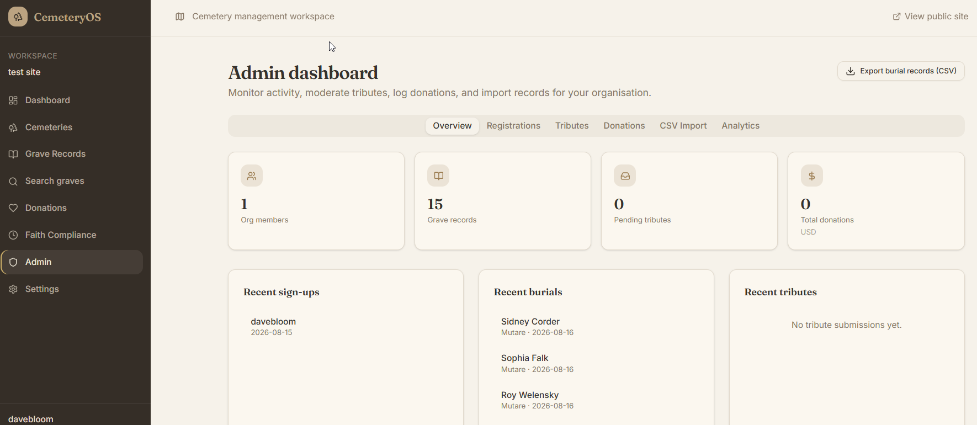Navigate to Faith Compliance
977x425 pixels.
tap(72, 235)
